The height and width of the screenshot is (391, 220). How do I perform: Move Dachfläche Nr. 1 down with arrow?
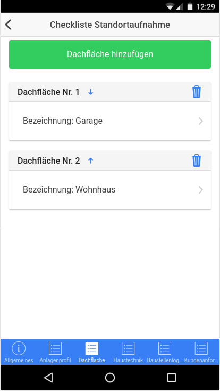point(91,92)
